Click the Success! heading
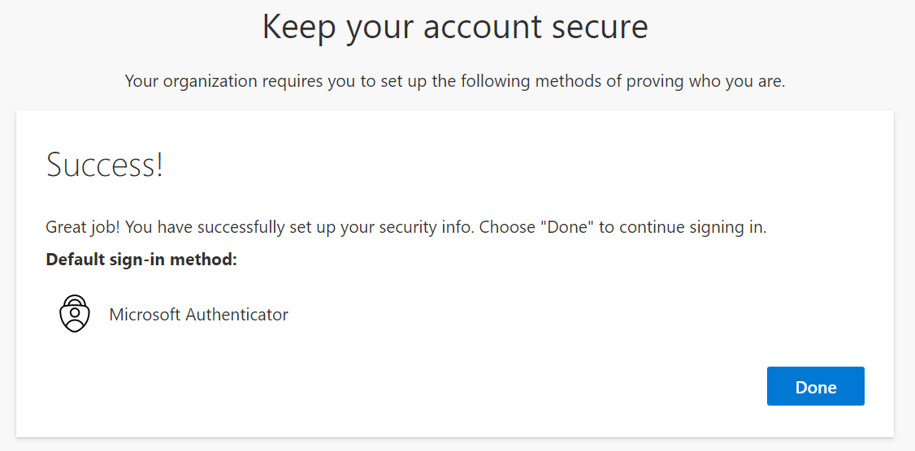 coord(105,165)
